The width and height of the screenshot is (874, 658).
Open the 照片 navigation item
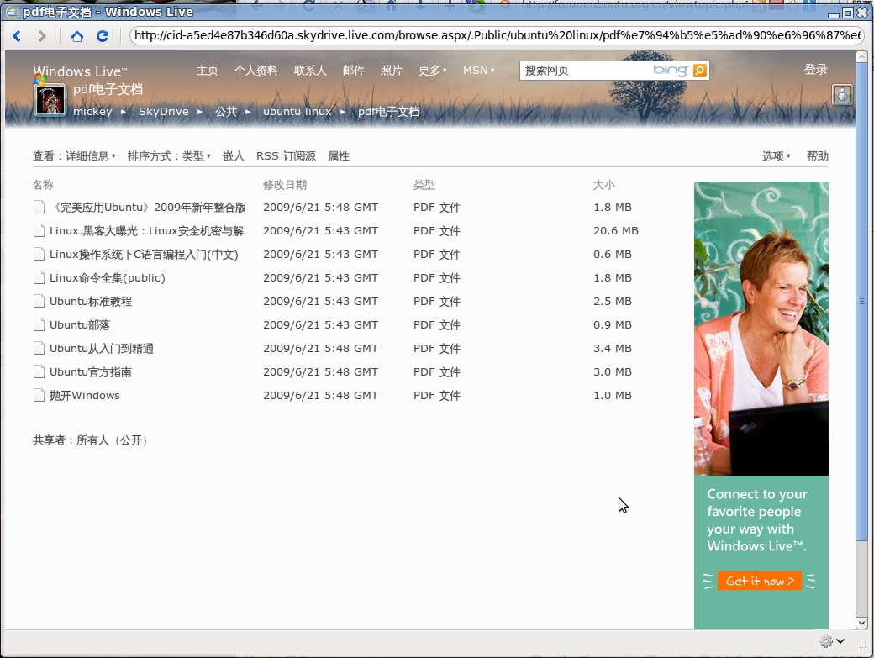(392, 71)
